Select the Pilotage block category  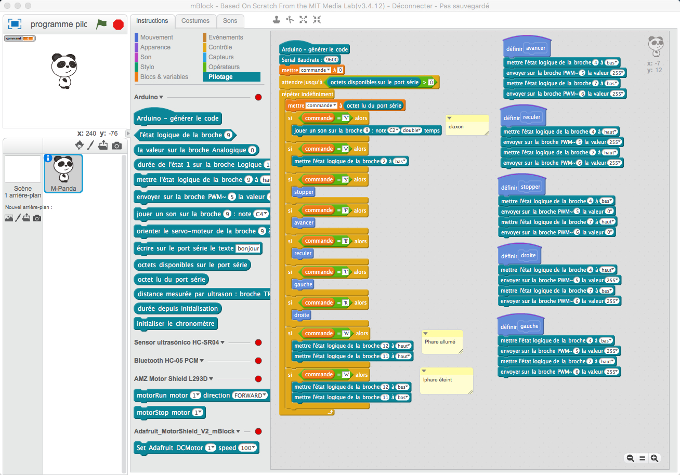pos(231,77)
